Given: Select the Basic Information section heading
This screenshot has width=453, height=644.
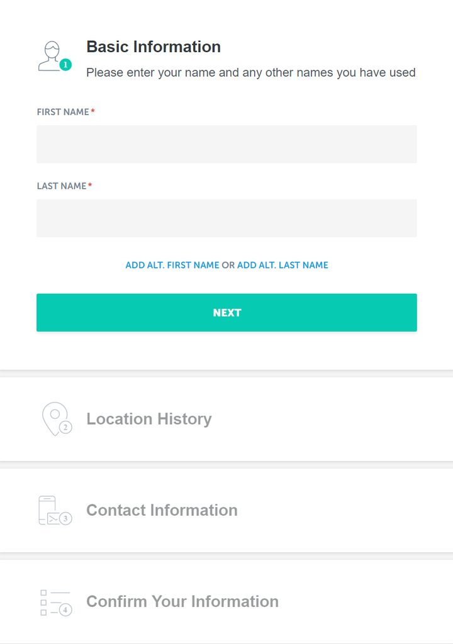Looking at the screenshot, I should pyautogui.click(x=154, y=47).
